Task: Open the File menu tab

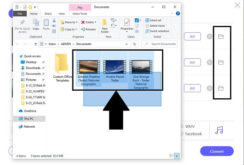Action: click(x=20, y=14)
